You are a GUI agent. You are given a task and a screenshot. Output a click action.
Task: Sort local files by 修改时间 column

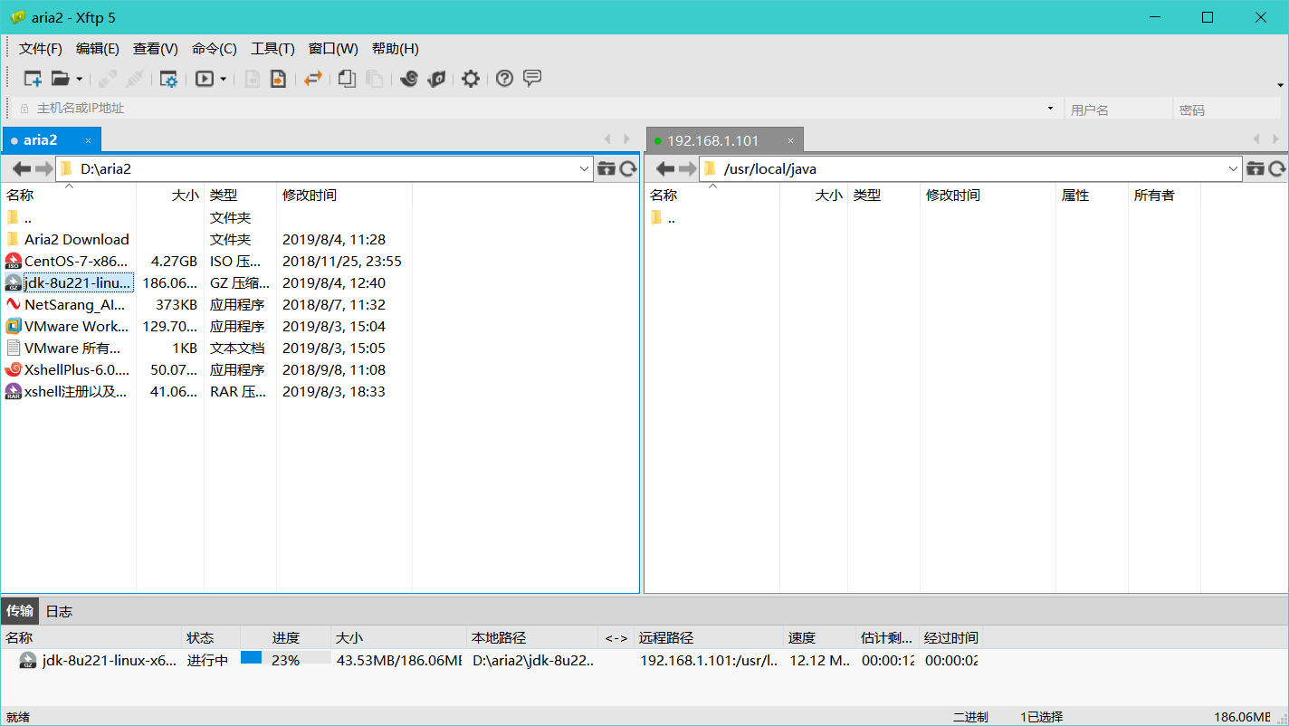pyautogui.click(x=344, y=195)
